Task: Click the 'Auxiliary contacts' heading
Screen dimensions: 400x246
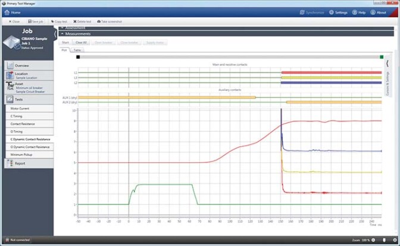Action: coord(230,90)
